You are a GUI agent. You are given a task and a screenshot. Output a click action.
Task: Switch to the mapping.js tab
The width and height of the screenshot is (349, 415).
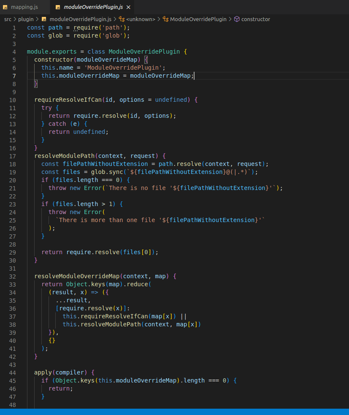24,7
